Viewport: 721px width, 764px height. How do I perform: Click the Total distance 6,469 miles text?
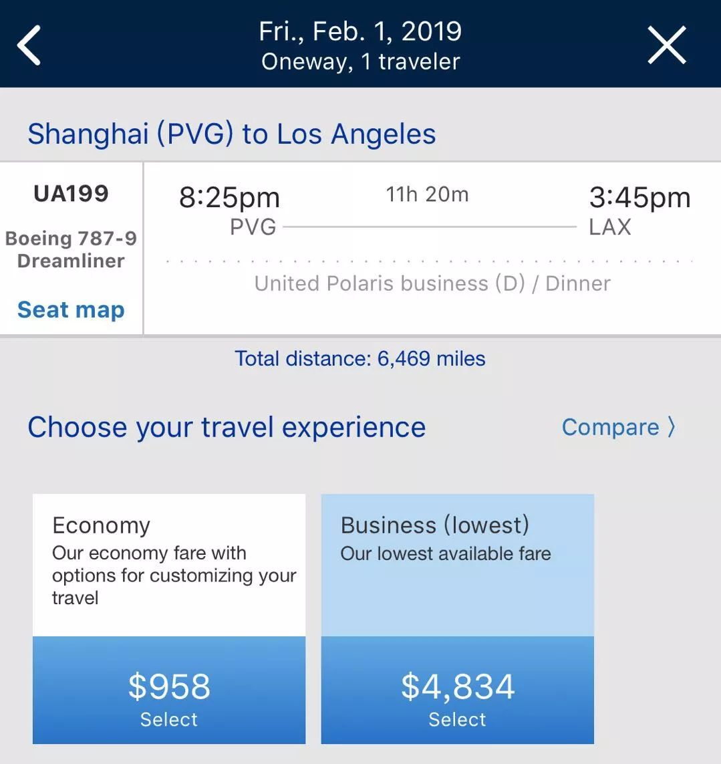tap(360, 359)
